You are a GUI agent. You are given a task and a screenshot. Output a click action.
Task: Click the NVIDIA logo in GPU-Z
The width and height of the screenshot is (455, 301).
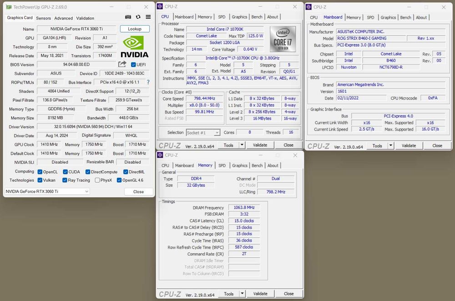(x=134, y=46)
